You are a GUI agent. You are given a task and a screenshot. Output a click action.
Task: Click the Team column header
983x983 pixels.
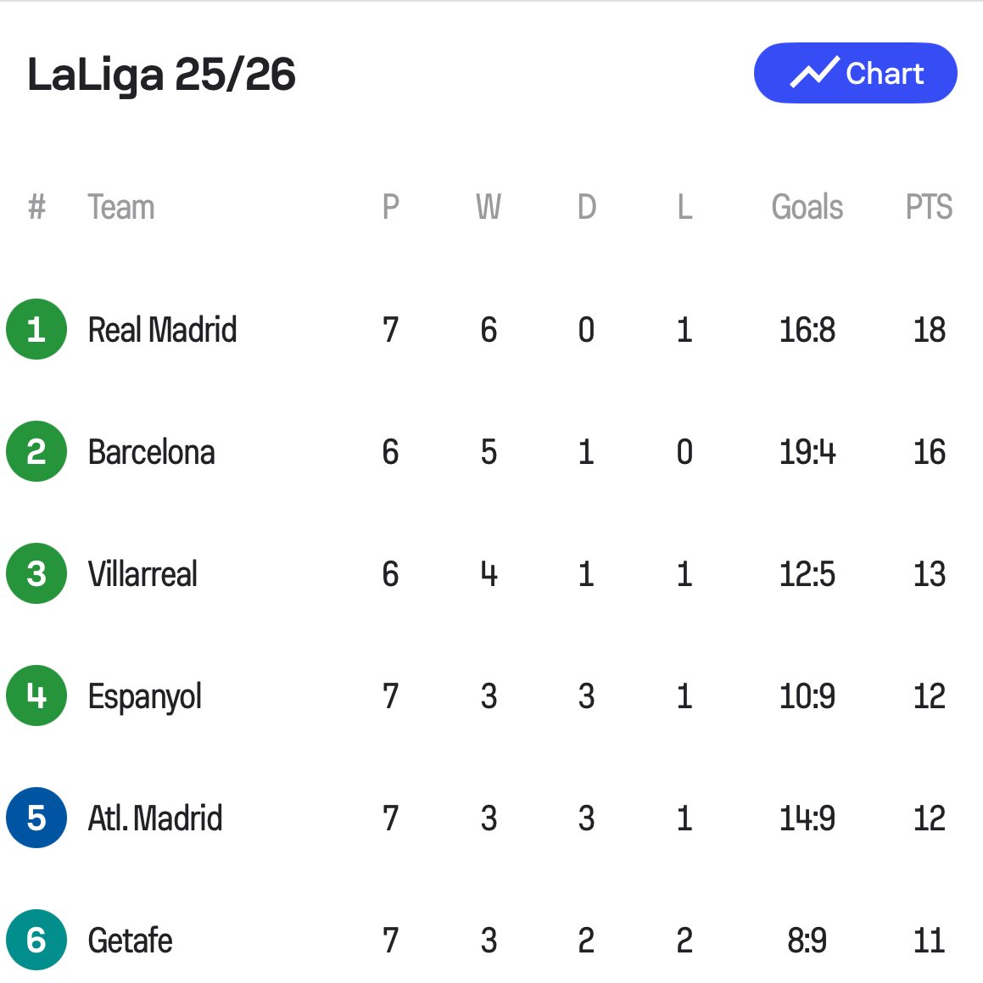pos(121,207)
